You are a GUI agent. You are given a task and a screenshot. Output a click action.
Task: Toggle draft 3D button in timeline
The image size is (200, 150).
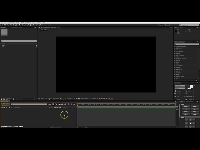click(x=56, y=104)
